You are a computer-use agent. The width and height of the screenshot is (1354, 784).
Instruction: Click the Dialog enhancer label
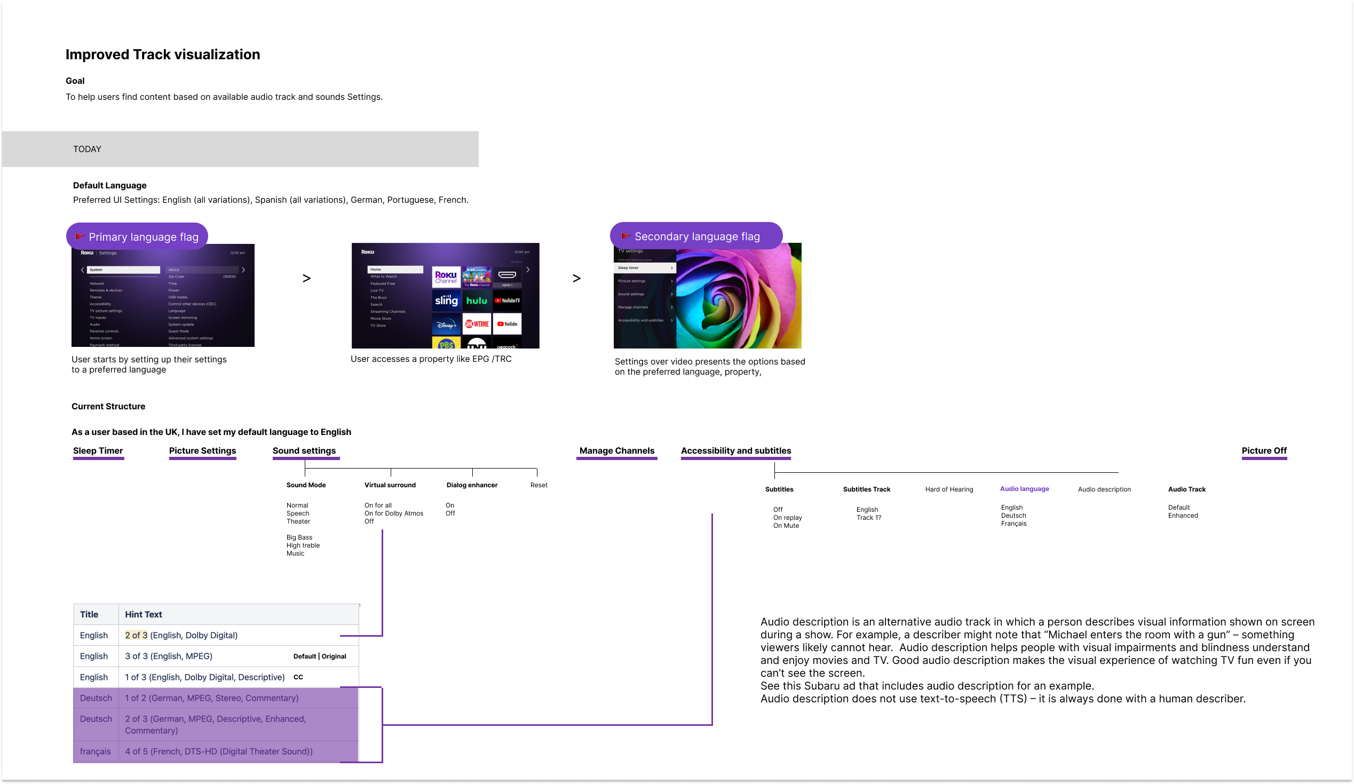pos(472,485)
